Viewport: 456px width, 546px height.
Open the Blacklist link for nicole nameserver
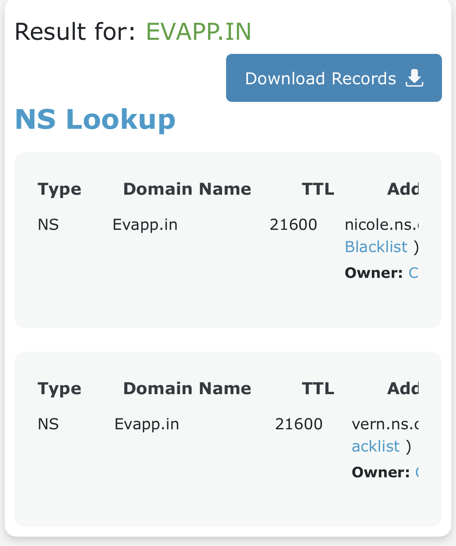tap(376, 247)
